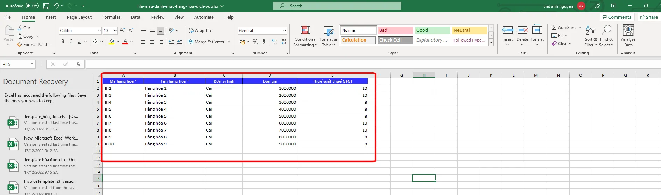This screenshot has width=661, height=195.
Task: Click the Comma Style icon
Action: coord(264,42)
